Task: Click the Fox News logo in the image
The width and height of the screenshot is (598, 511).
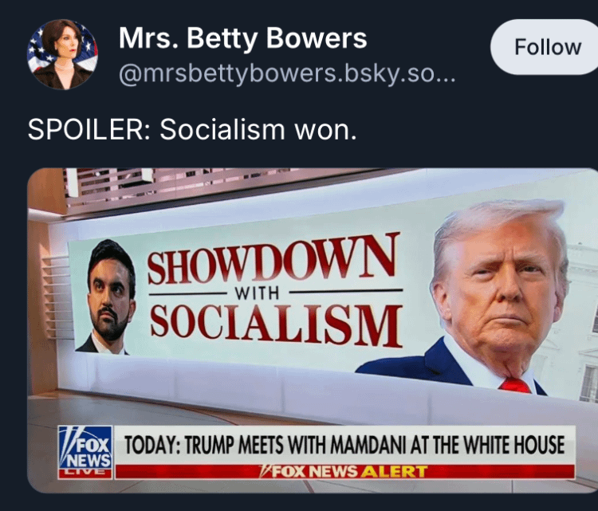Action: pyautogui.click(x=85, y=447)
